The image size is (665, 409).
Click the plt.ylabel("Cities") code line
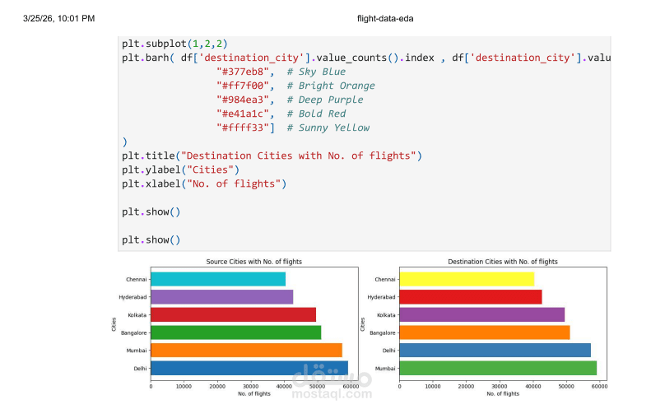[181, 170]
